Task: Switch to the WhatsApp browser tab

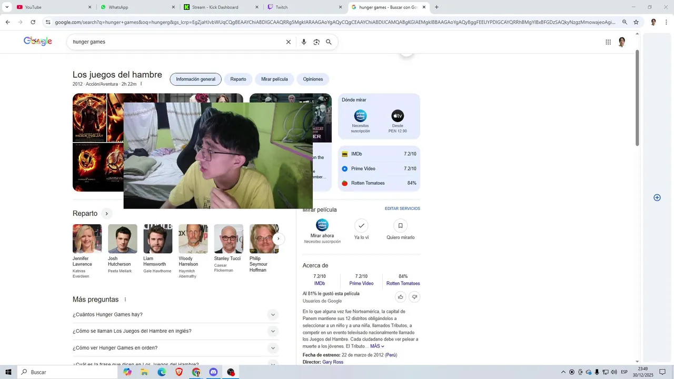Action: (137, 7)
